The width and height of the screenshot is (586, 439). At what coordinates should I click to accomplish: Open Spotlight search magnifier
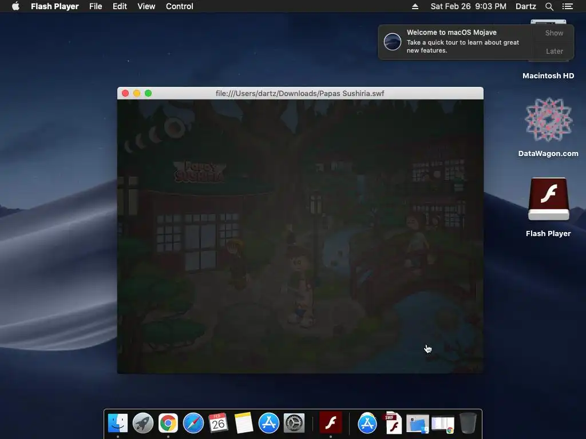(549, 6)
